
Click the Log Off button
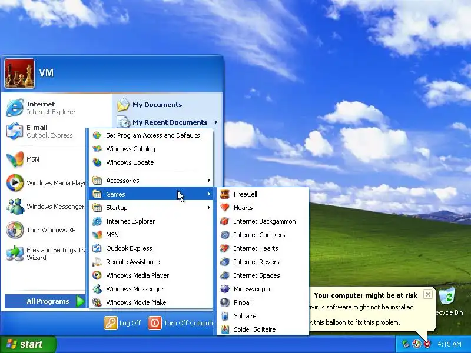pos(122,323)
